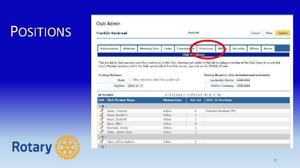Go to the Security tab

pyautogui.click(x=238, y=49)
